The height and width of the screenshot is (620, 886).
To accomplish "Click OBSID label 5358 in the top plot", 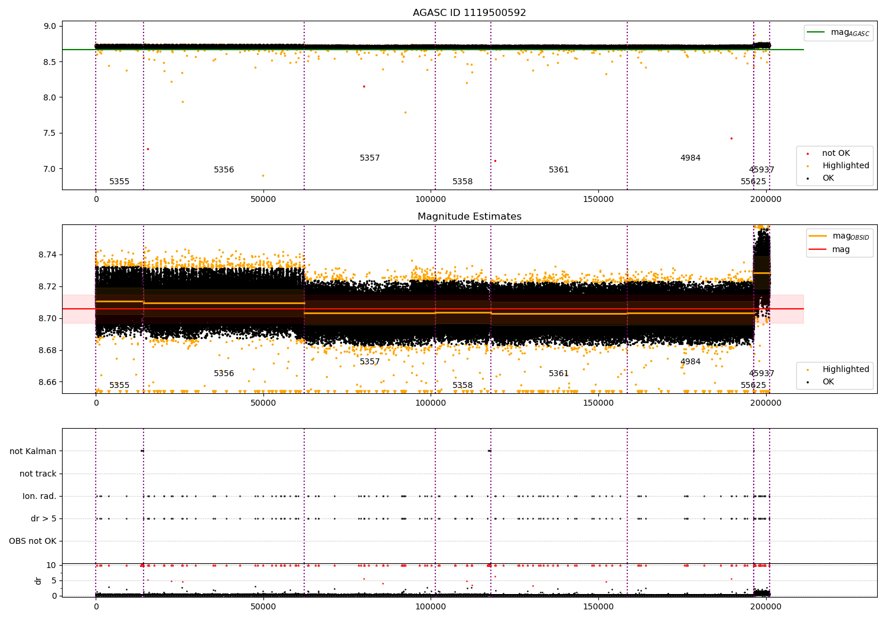I will point(462,182).
